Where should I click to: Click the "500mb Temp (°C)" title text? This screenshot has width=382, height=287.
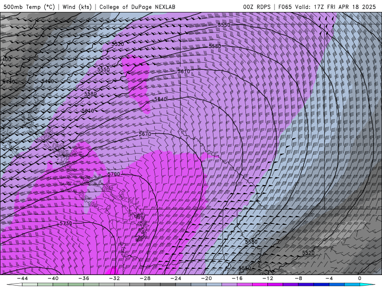pyautogui.click(x=29, y=7)
